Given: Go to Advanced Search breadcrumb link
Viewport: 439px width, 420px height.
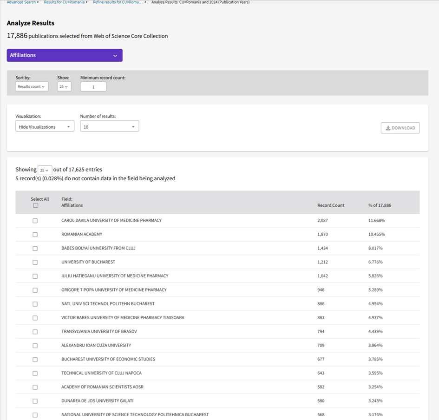Looking at the screenshot, I should coord(21,2).
